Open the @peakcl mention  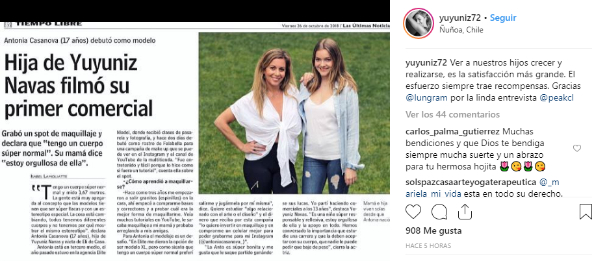[x=557, y=97]
